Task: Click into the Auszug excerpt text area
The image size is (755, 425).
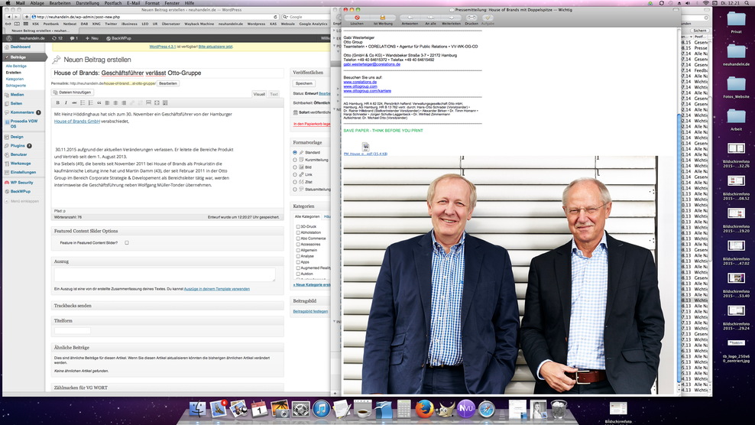Action: [164, 274]
